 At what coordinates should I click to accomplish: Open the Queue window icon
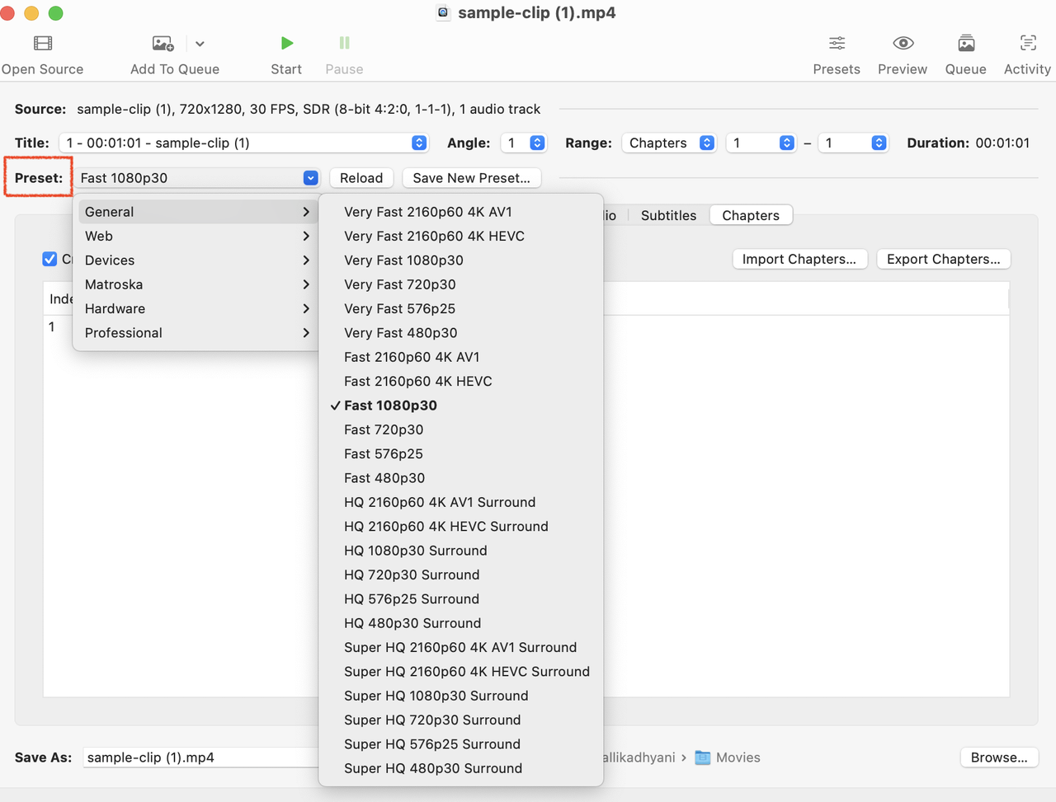(964, 43)
